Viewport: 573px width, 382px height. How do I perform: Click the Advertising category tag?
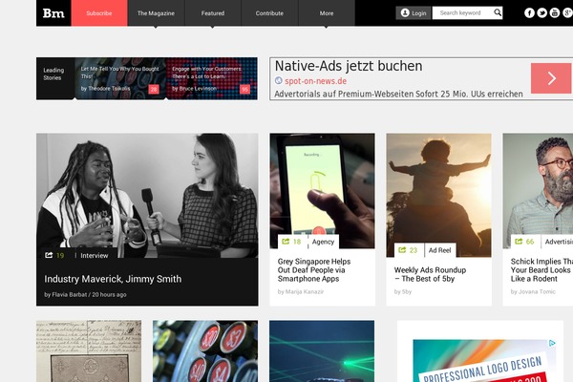tap(559, 242)
